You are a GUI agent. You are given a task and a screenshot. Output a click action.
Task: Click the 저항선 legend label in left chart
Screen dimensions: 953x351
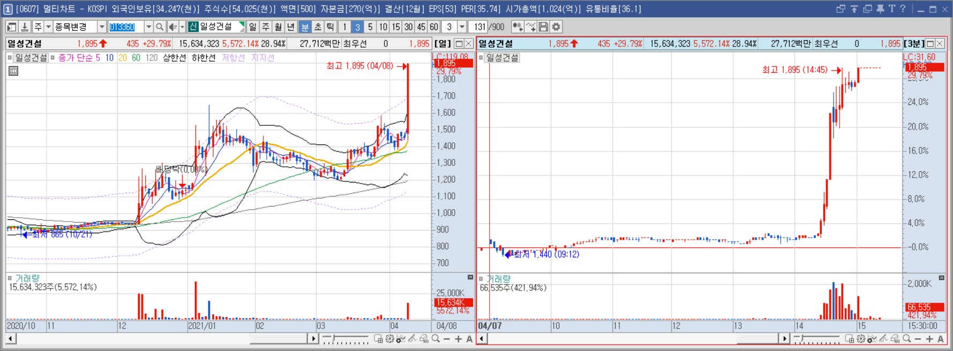[233, 58]
